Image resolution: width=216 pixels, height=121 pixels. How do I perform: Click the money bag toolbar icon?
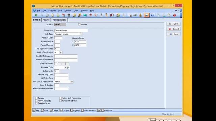(140, 15)
